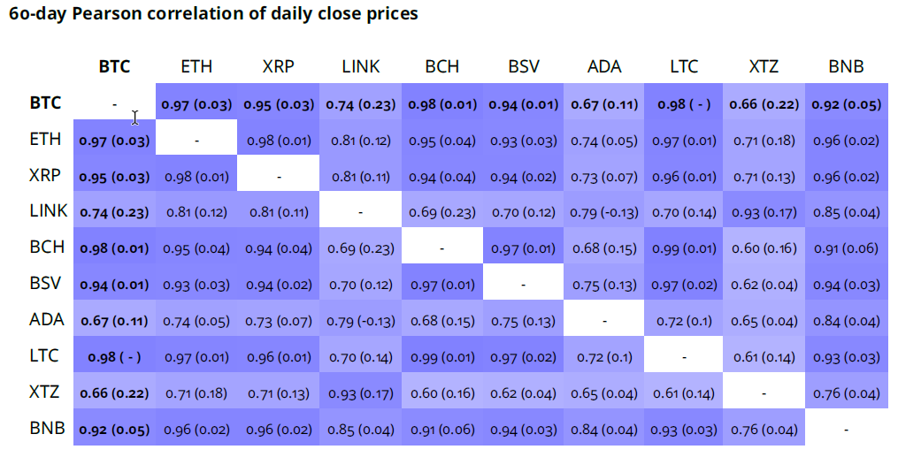Click LINK row, ADA column cell with -0.13
This screenshot has width=898, height=457.
605,212
